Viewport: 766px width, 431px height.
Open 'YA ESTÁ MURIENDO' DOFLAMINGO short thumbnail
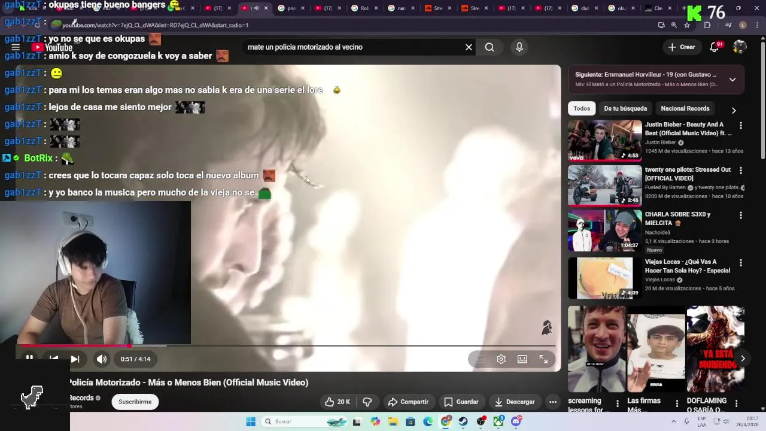[x=715, y=349]
